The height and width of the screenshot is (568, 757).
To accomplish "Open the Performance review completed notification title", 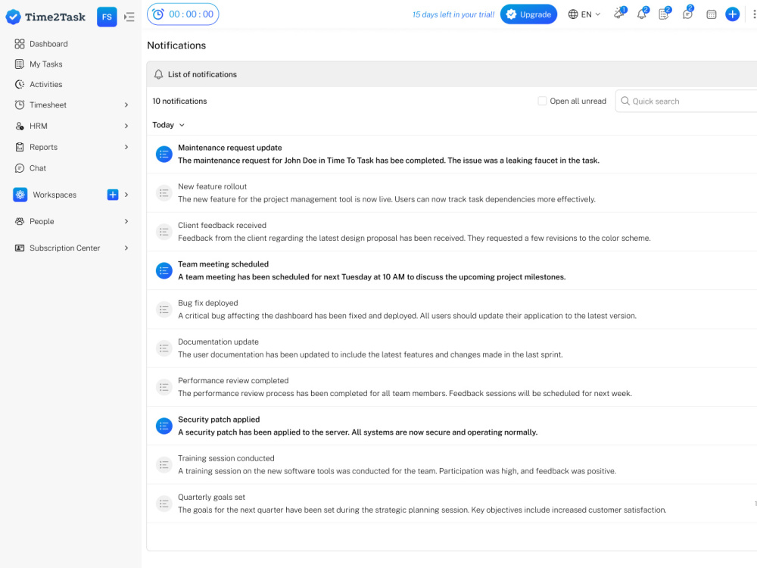I will tap(233, 381).
